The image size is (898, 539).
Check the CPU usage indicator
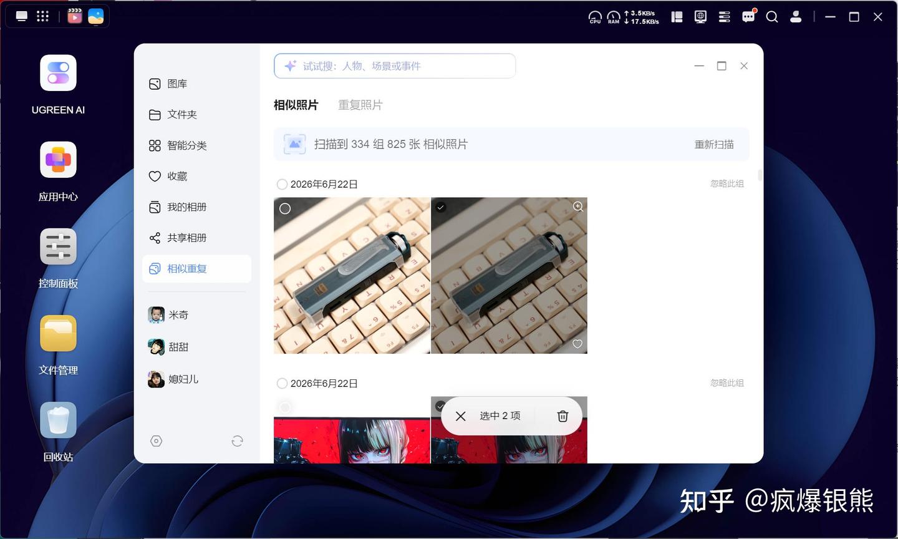click(595, 17)
